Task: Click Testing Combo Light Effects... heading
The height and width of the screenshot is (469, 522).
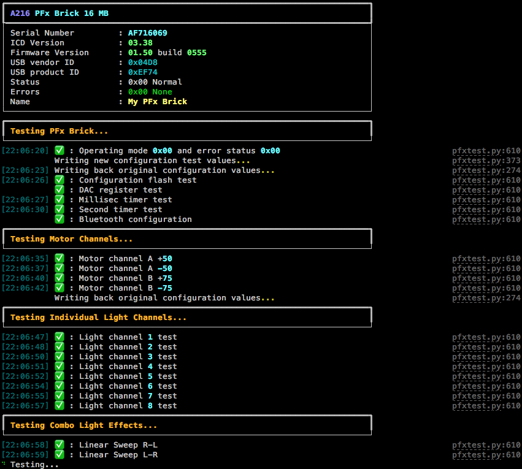Action: click(83, 425)
